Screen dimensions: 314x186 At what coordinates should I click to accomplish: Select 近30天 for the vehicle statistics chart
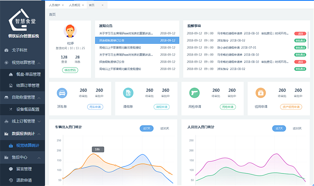tap(165, 128)
